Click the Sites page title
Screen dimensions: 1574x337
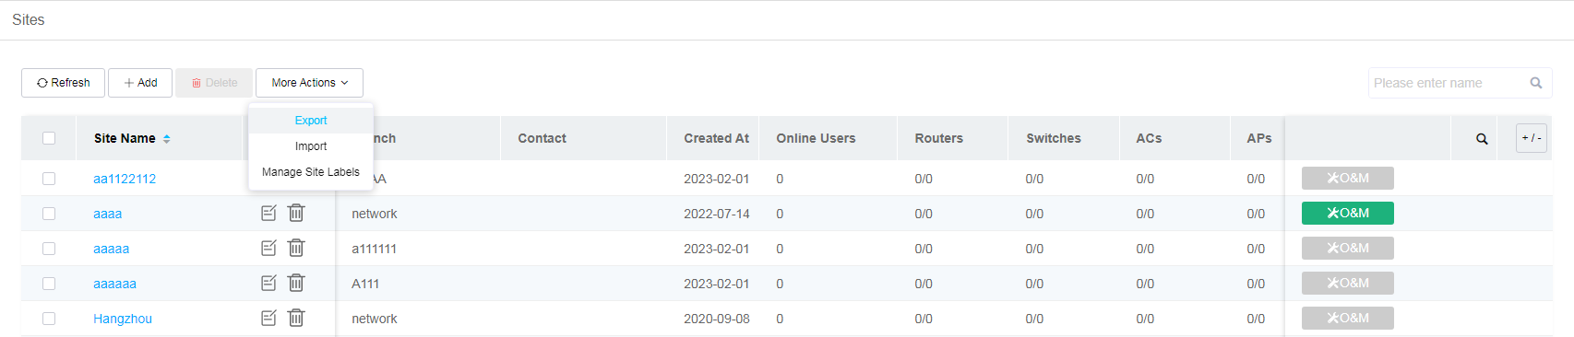coord(29,19)
